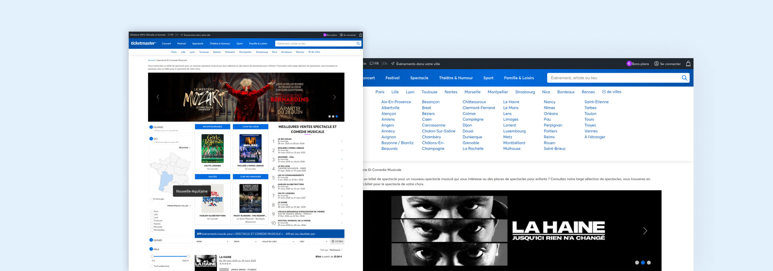Check the Montpellier city filter checkbox
The height and width of the screenshot is (271, 773).
pos(152,230)
